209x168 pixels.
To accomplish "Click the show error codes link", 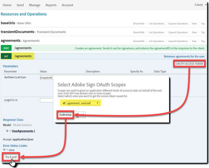I will pos(12,150).
